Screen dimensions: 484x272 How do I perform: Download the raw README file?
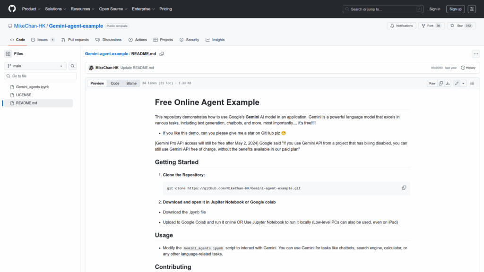point(448,83)
